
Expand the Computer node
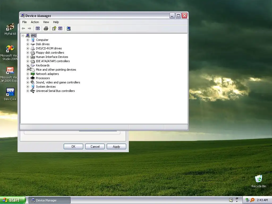(28, 40)
